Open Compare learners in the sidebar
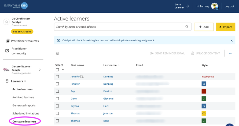Image resolution: width=239 pixels, height=126 pixels. click(x=24, y=122)
